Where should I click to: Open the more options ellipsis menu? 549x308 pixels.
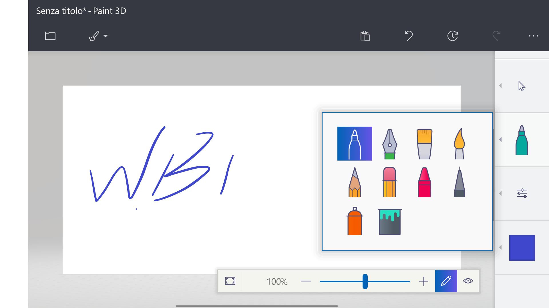pyautogui.click(x=533, y=36)
